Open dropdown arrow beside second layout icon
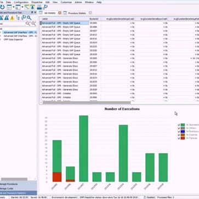This screenshot has height=199, width=199. coord(22,8)
